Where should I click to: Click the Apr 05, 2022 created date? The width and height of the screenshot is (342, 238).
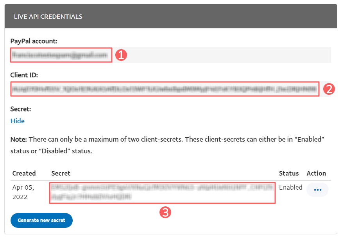point(23,192)
